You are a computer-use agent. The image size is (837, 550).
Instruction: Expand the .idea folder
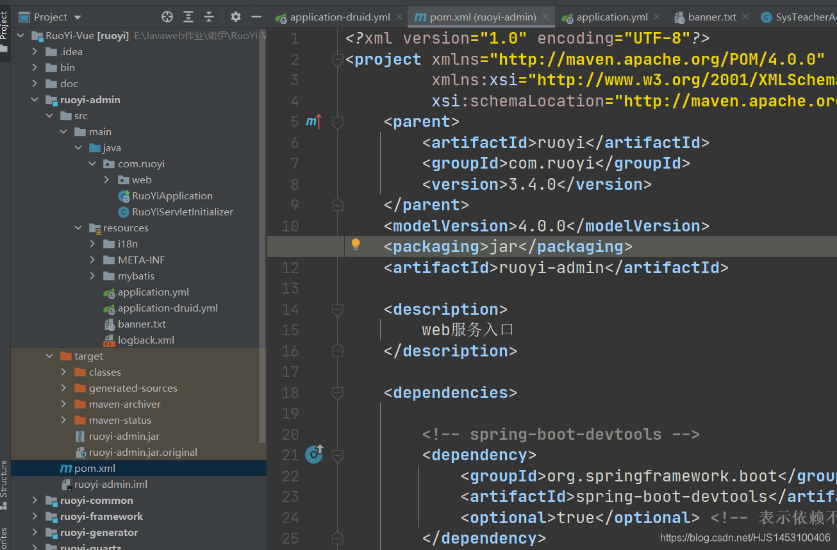click(x=35, y=51)
